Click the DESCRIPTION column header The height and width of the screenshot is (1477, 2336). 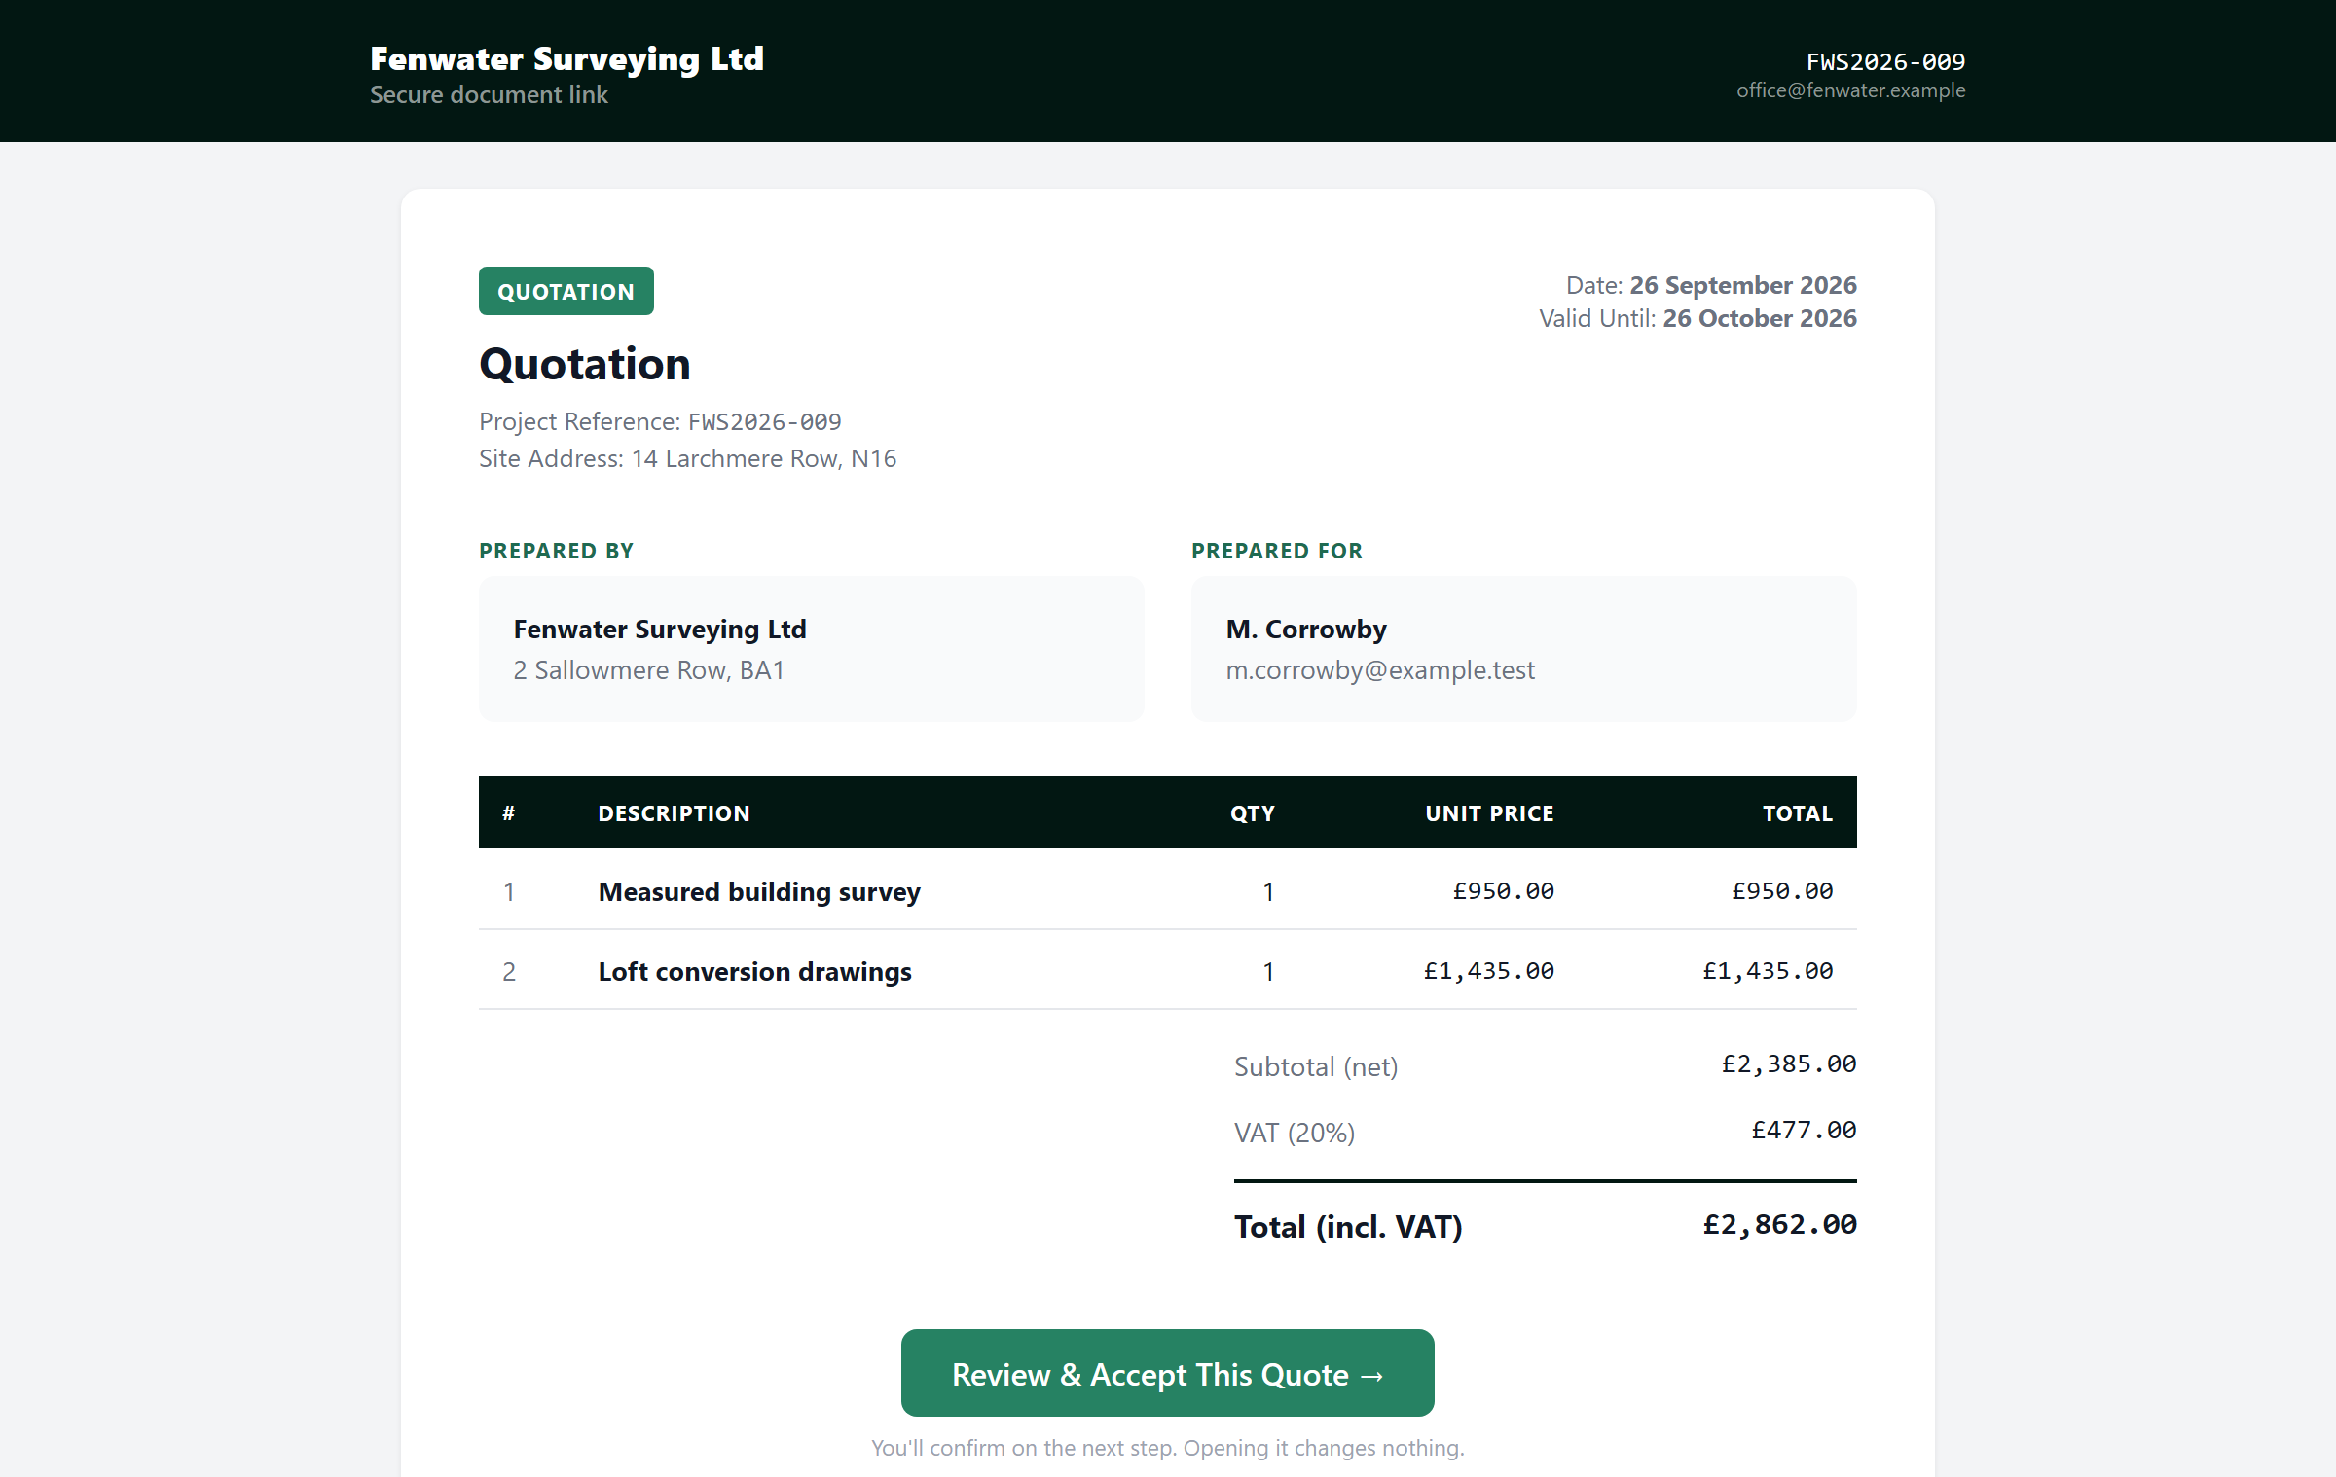click(x=674, y=813)
